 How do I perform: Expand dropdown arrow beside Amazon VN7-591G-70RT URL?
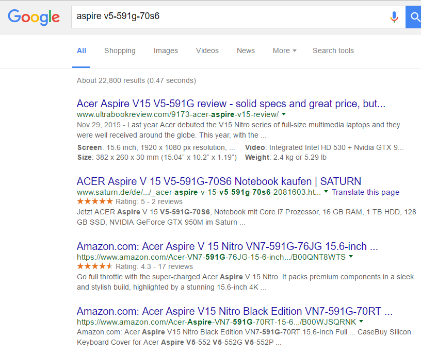click(x=361, y=322)
